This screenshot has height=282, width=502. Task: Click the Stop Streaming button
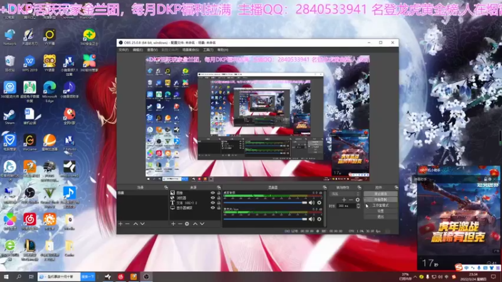point(380,194)
